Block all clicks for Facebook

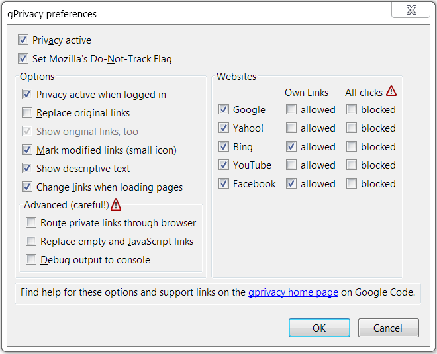tap(352, 183)
